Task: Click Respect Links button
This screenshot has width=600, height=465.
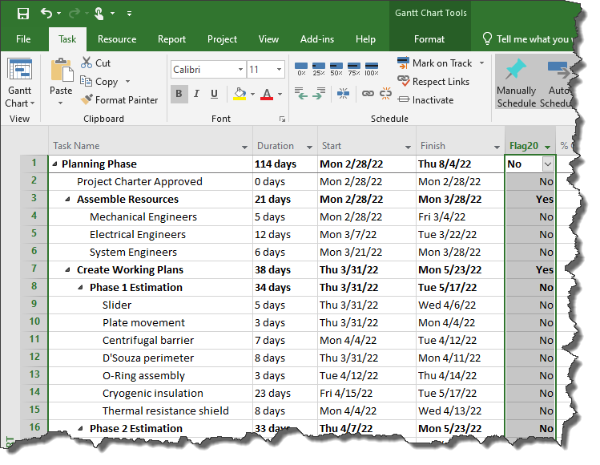Action: [x=434, y=82]
